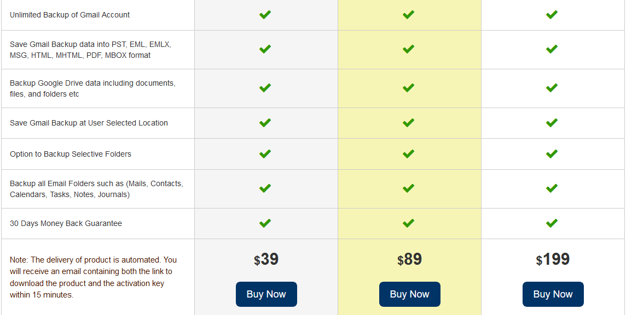Click Selective Folders checkmark in last column
The height and width of the screenshot is (315, 626).
click(x=552, y=154)
